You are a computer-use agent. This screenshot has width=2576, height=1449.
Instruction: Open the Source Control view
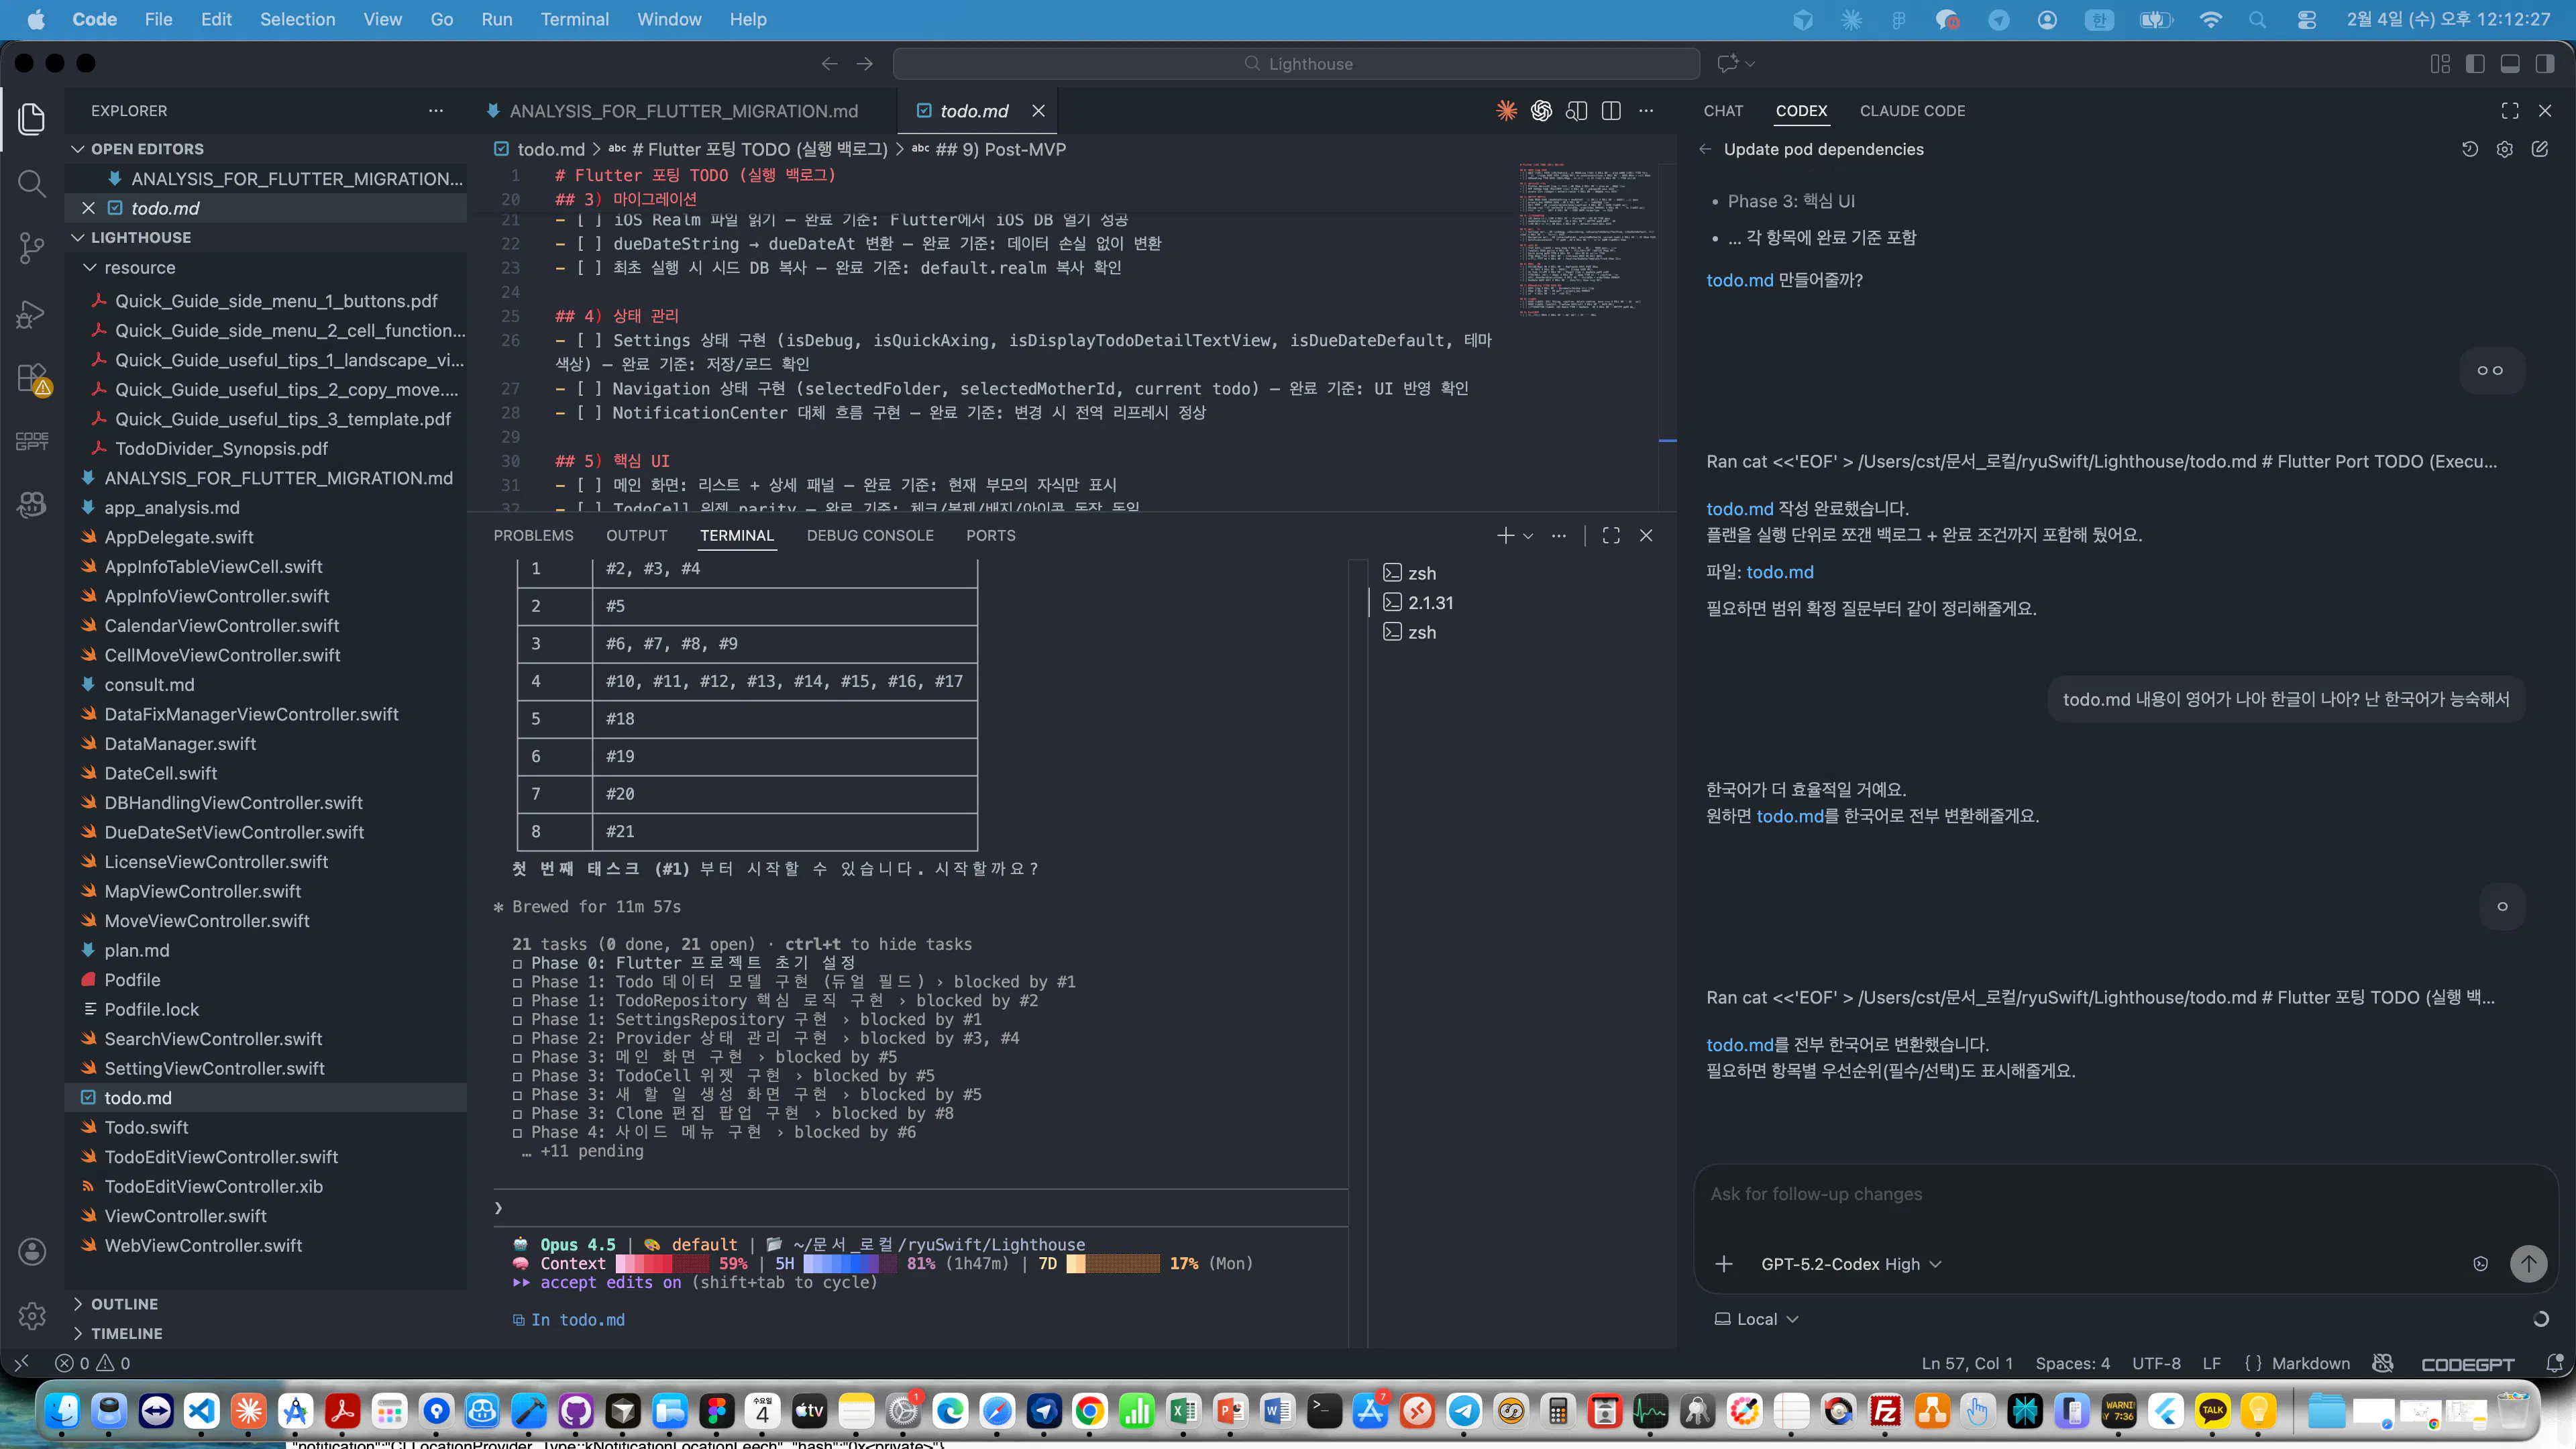[x=32, y=248]
